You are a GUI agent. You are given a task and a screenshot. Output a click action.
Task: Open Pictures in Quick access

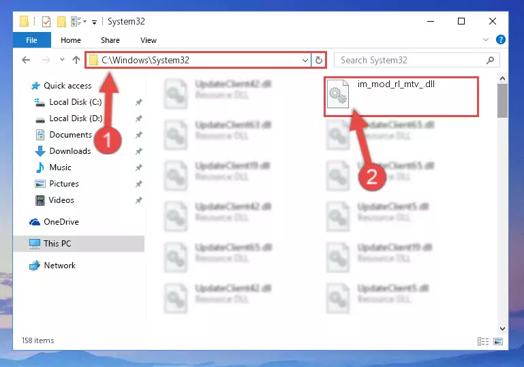click(64, 184)
